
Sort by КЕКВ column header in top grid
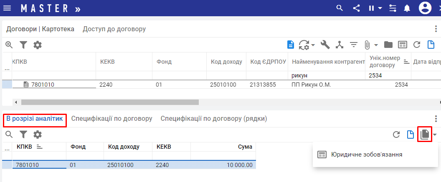107,62
